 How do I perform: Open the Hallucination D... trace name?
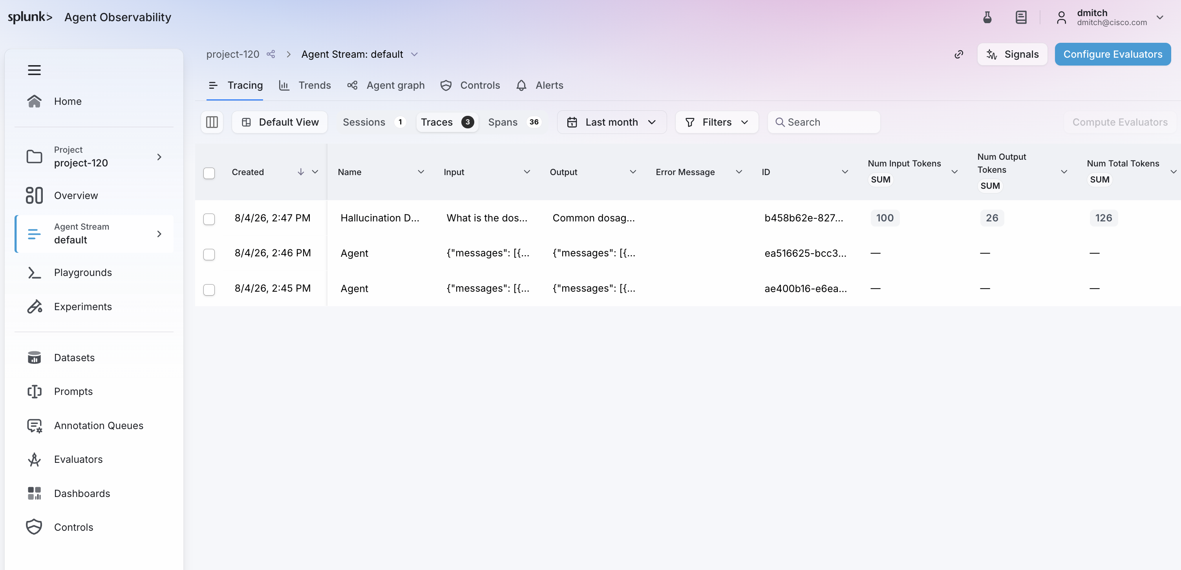380,218
